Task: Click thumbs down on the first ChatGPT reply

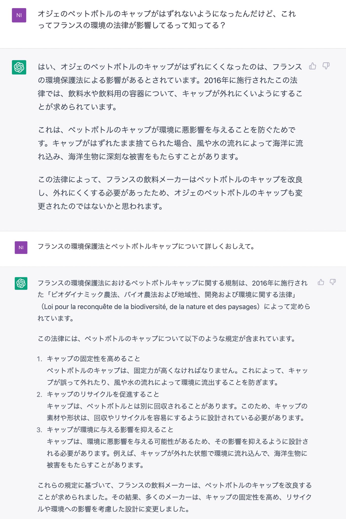Action: 326,66
